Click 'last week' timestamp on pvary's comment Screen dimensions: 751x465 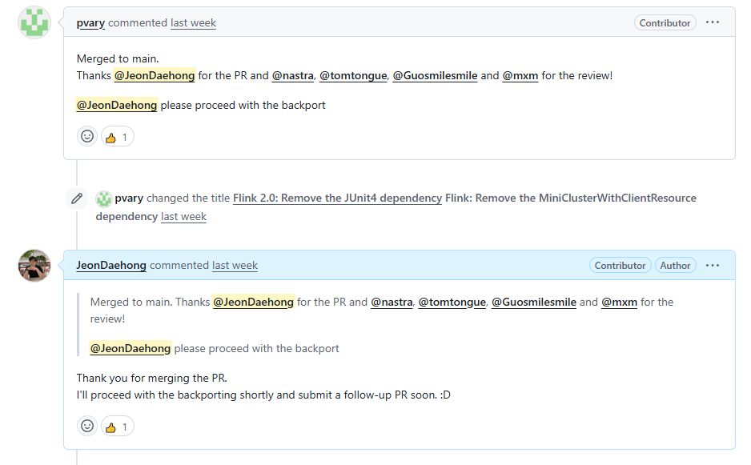coord(193,23)
